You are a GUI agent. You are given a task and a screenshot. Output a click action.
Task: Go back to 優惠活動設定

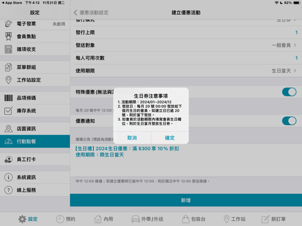click(x=91, y=13)
